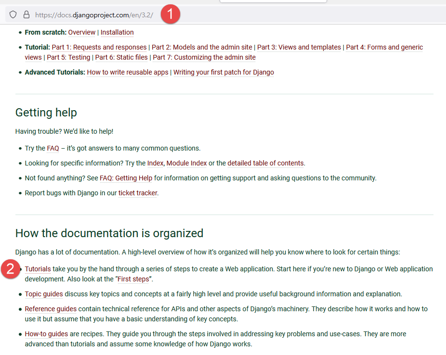Open the detailed table of contents link
The height and width of the screenshot is (355, 446).
click(266, 163)
